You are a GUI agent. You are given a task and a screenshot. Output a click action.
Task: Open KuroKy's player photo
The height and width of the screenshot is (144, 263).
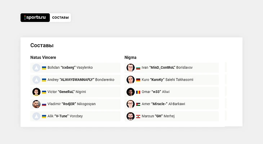point(130,80)
